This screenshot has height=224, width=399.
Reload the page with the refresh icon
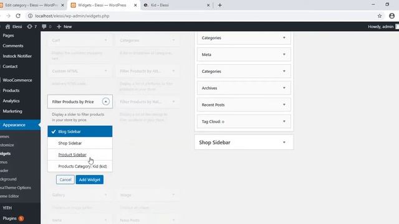18,16
